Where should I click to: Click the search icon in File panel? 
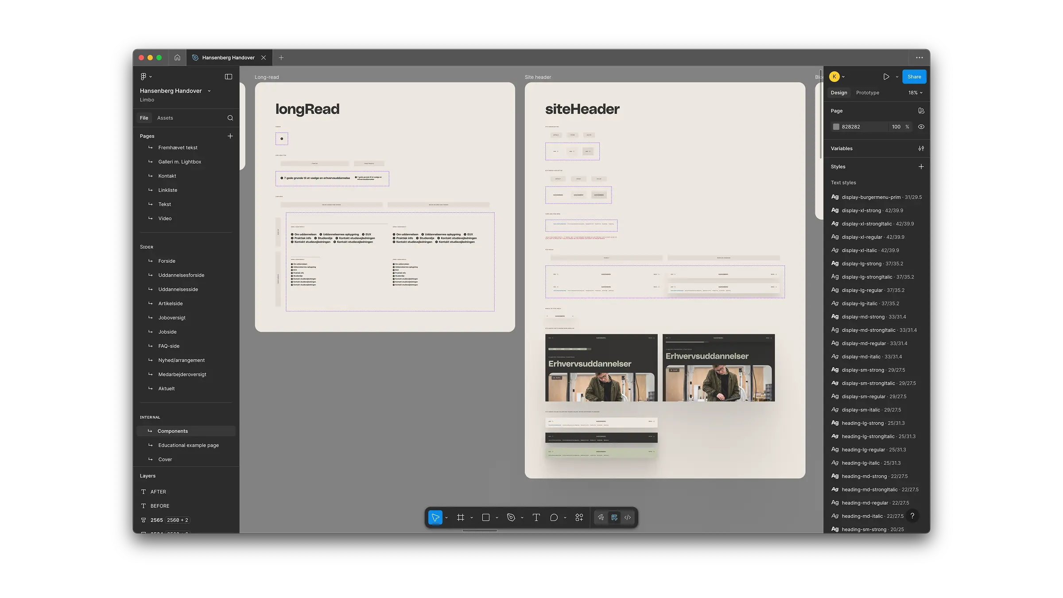tap(230, 118)
